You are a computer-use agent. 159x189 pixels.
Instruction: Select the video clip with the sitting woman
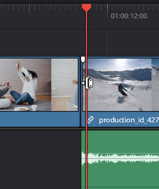coord(40,92)
